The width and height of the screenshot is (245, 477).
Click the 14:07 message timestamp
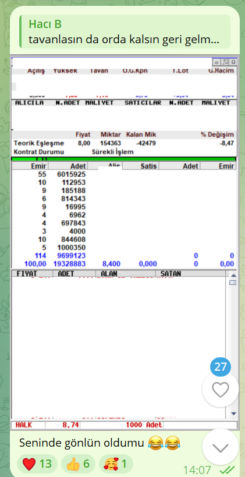pos(197,470)
